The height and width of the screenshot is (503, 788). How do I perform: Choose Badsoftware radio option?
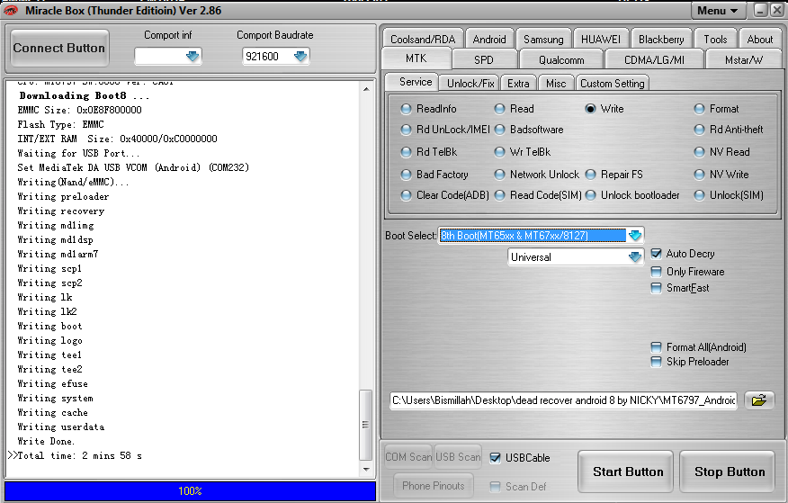tap(499, 130)
